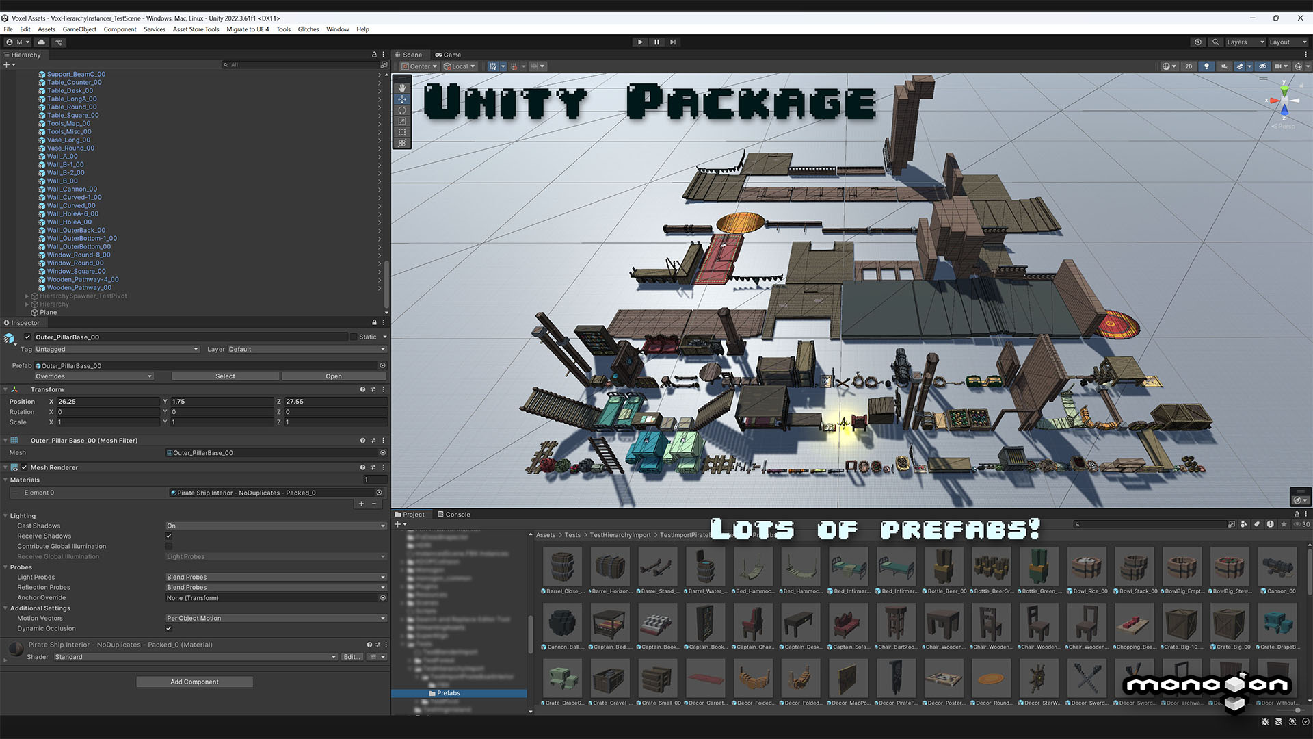Screen dimensions: 1313x739
Task: Click the prefab Open button
Action: (x=334, y=376)
